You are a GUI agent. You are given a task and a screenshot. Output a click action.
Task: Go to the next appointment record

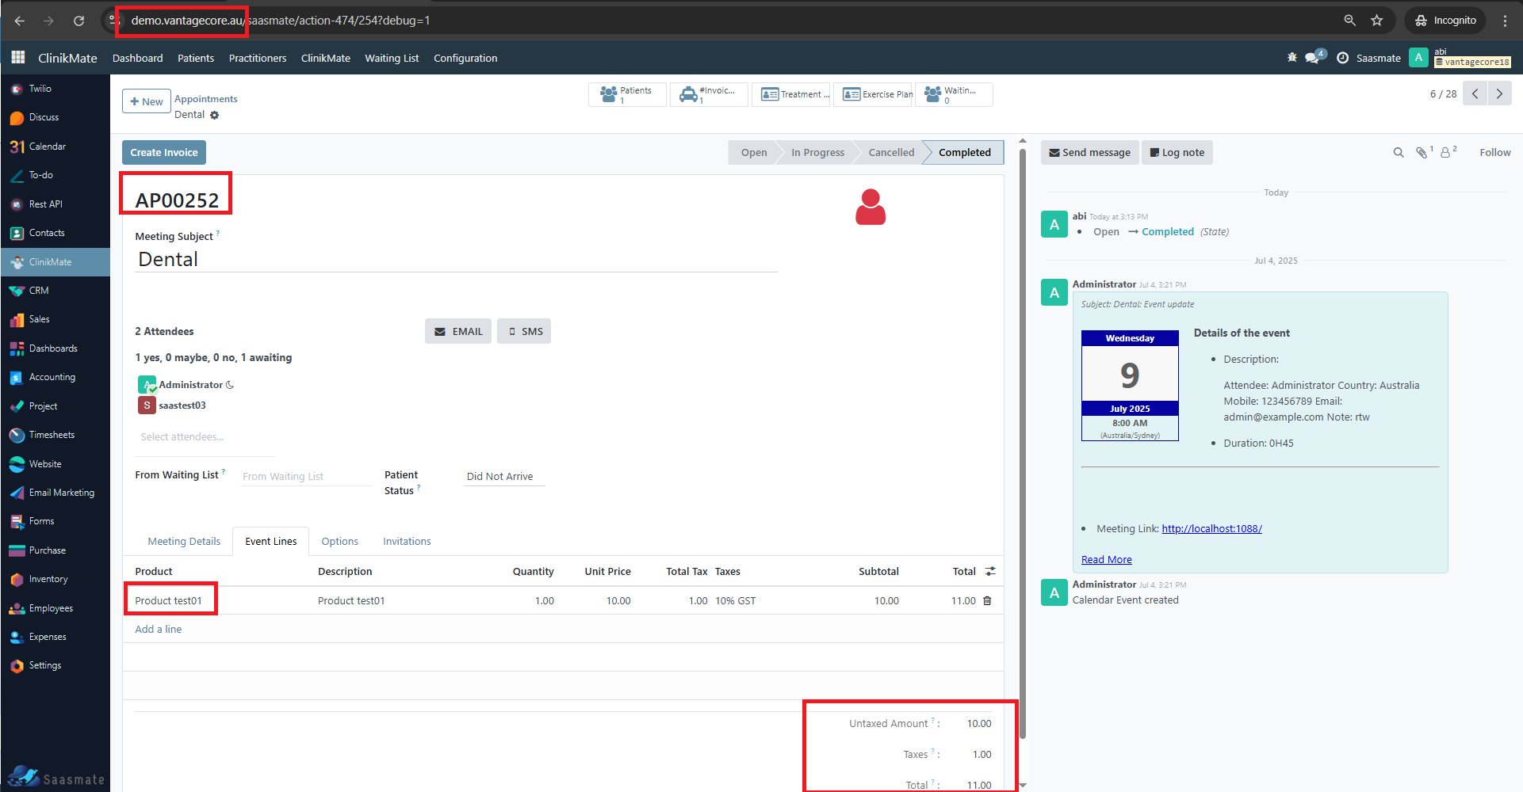tap(1498, 93)
